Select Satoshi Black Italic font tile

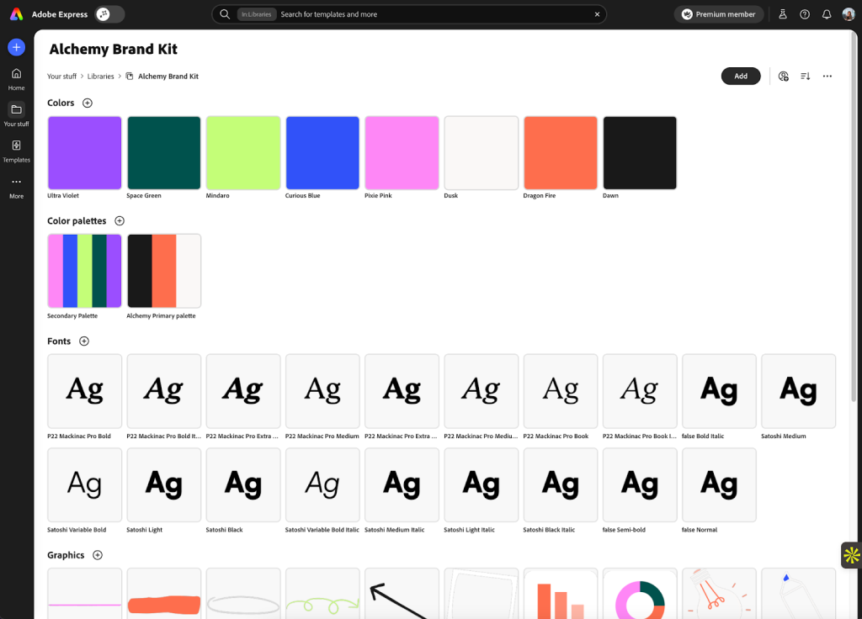[560, 485]
